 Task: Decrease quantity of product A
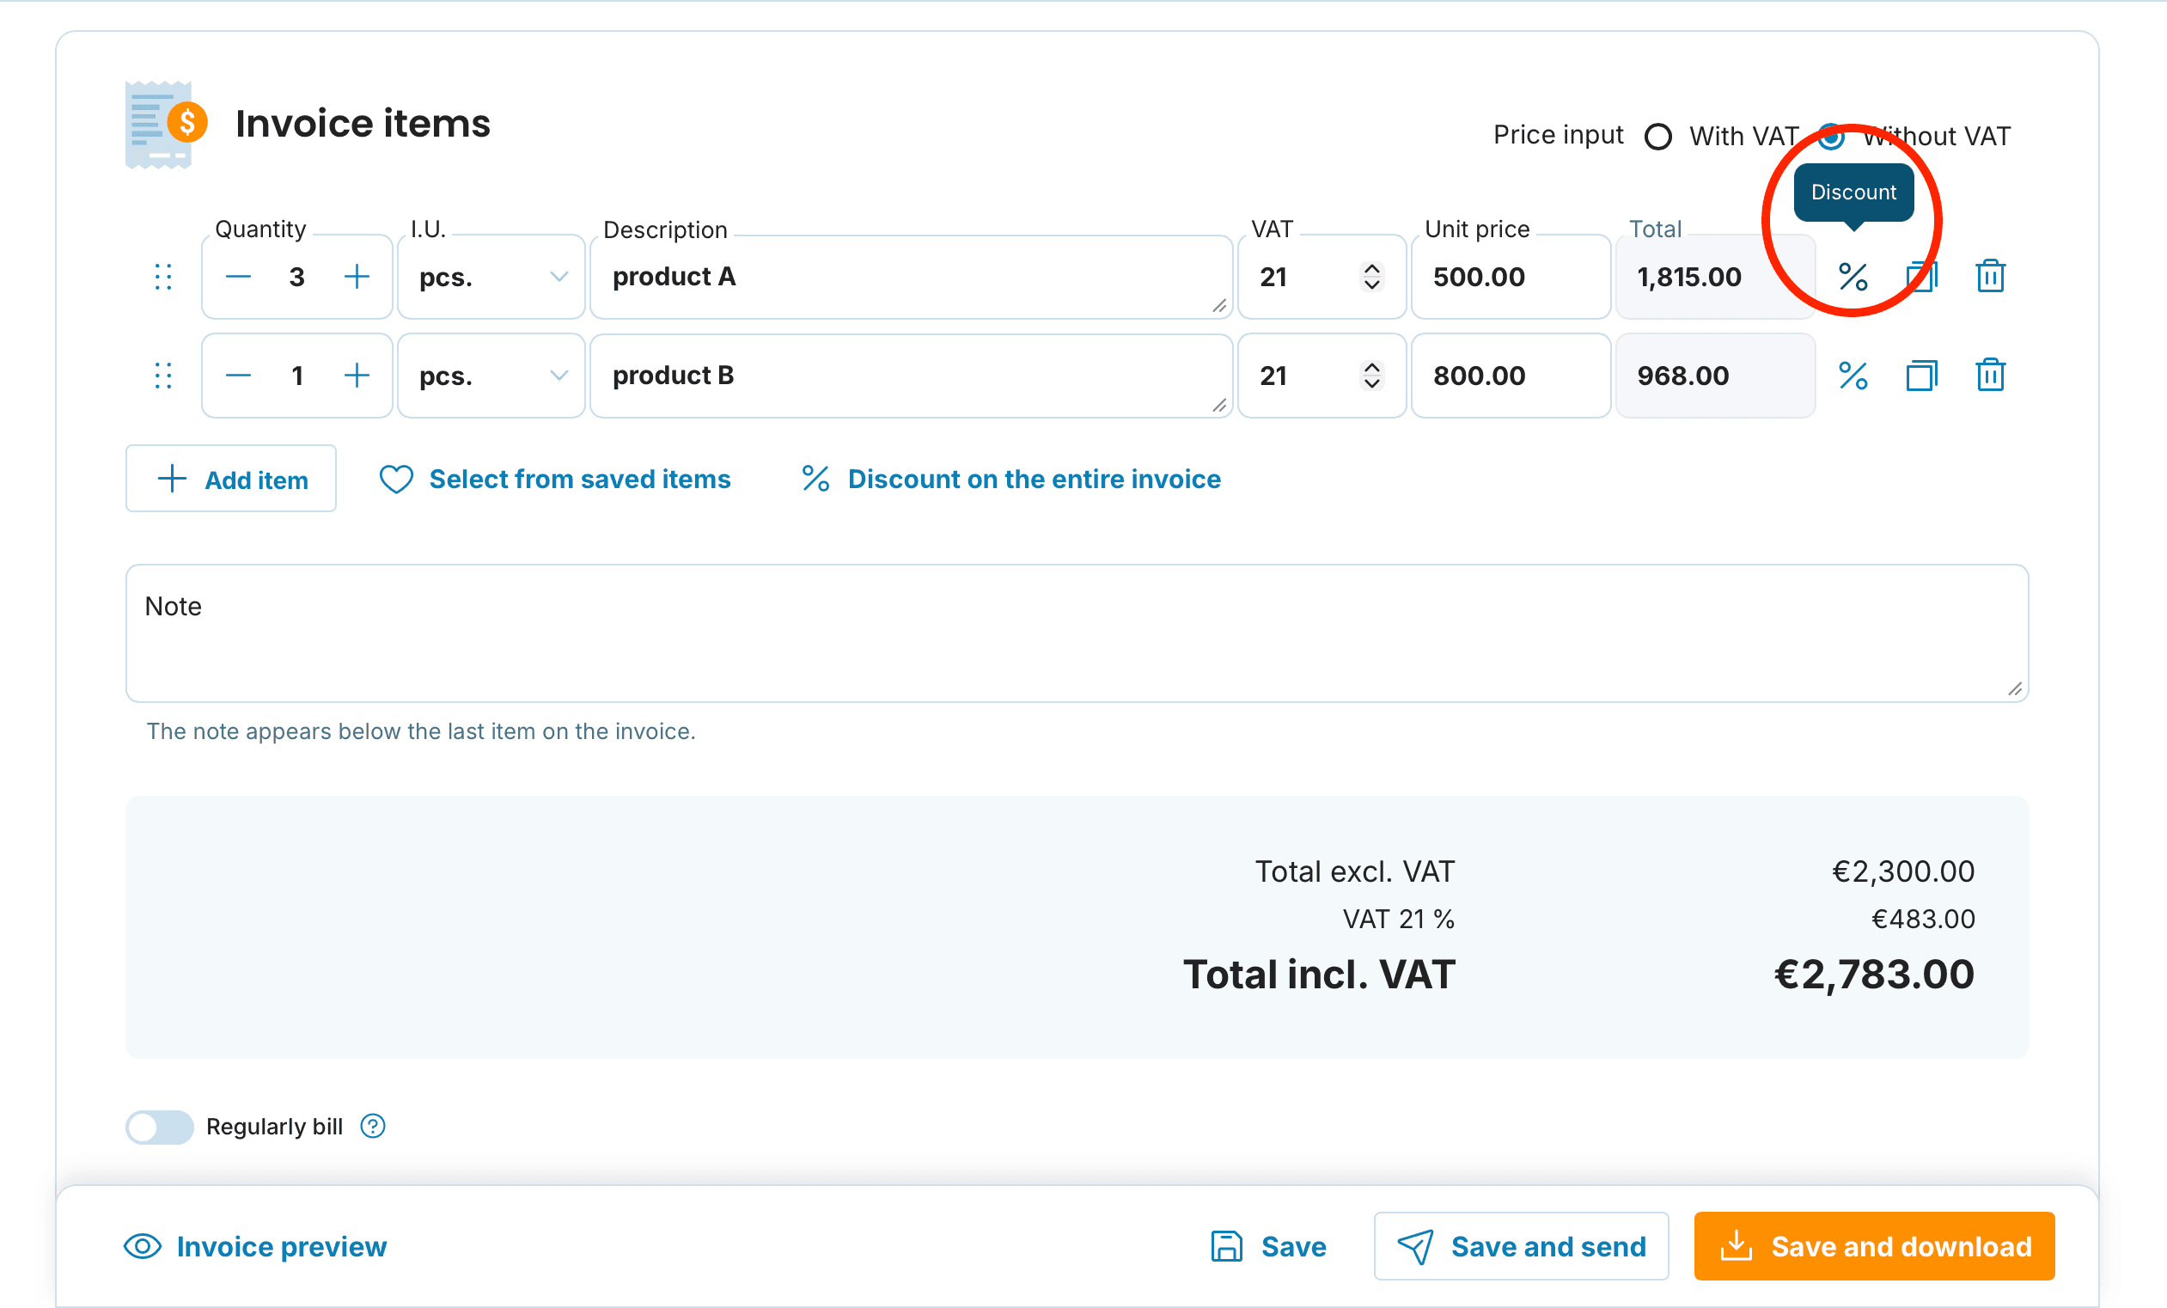point(237,277)
